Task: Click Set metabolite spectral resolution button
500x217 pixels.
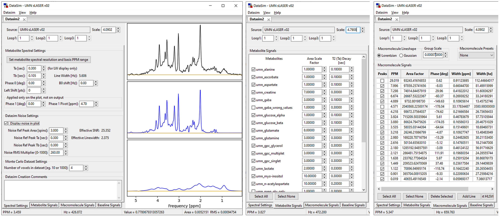Action: (x=48, y=60)
